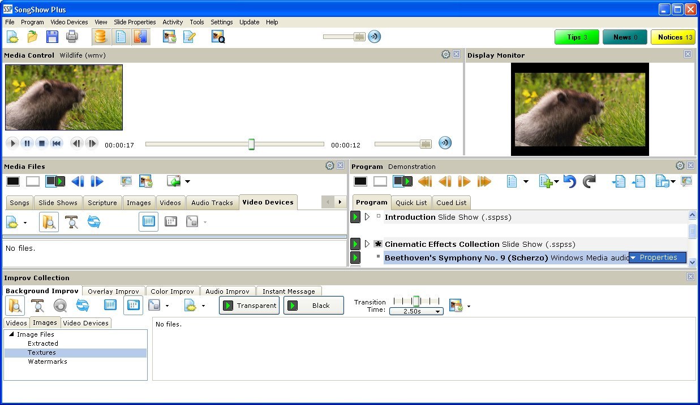Step one frame back in Media Control
This screenshot has height=405, width=700.
[x=77, y=143]
